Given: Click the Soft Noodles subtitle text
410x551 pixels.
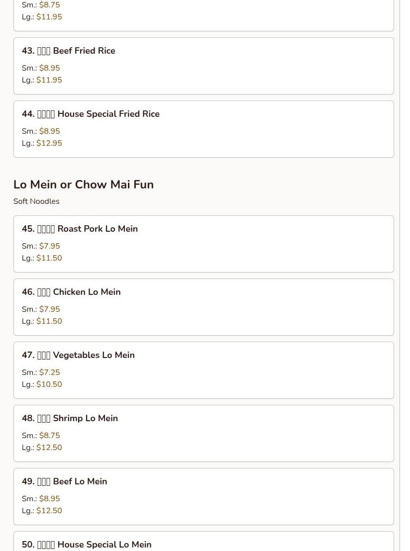Looking at the screenshot, I should 36,201.
